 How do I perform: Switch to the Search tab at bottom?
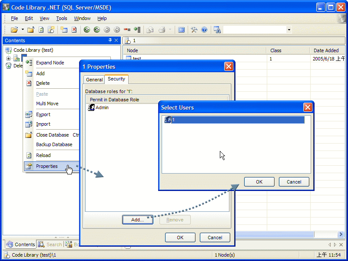tap(50, 244)
